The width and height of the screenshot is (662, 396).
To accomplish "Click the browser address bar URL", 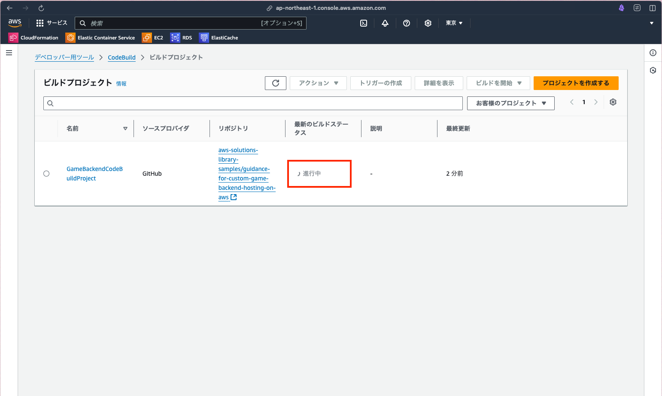I will click(331, 8).
